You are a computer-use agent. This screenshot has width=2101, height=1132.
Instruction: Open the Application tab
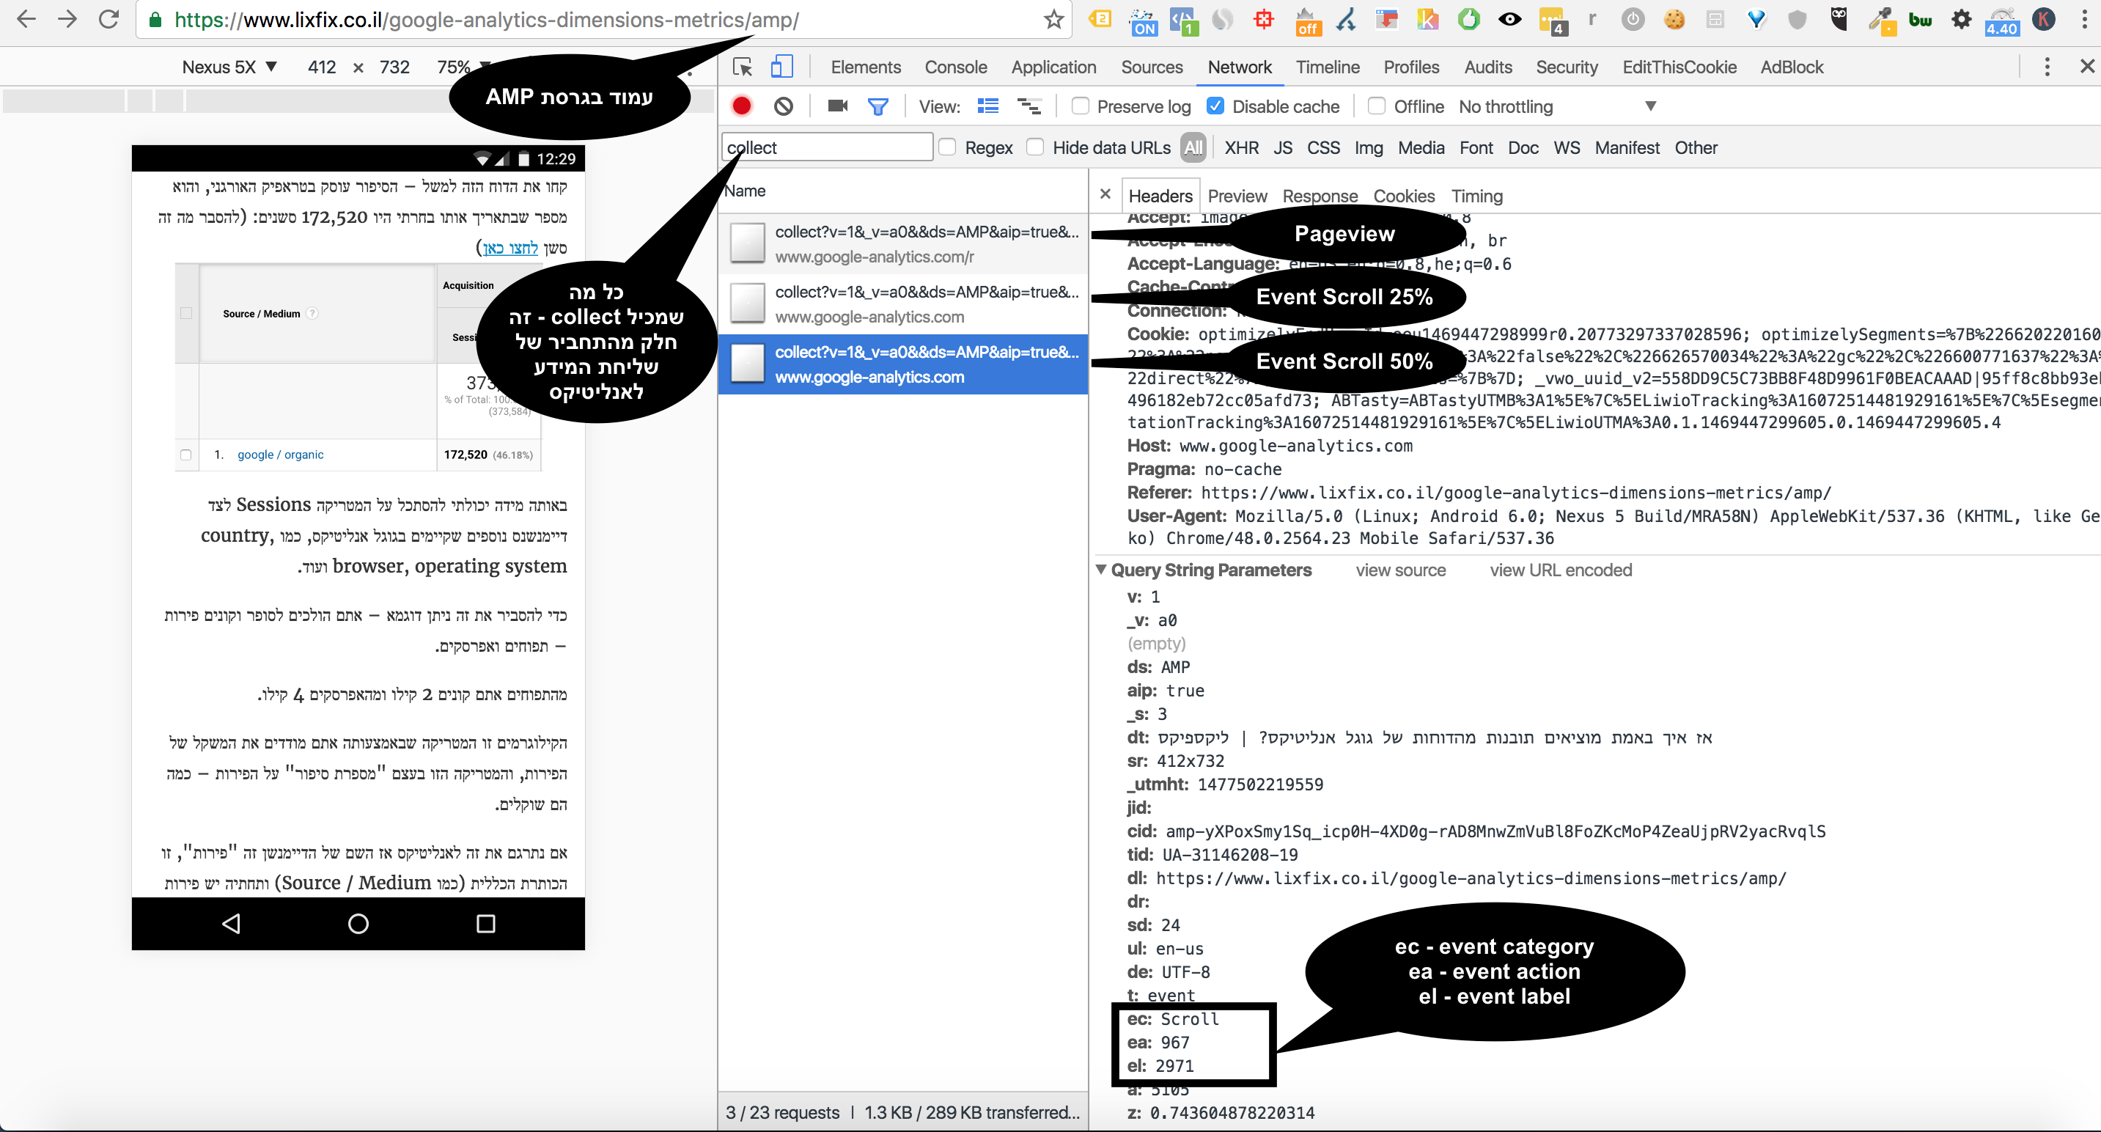coord(1053,67)
